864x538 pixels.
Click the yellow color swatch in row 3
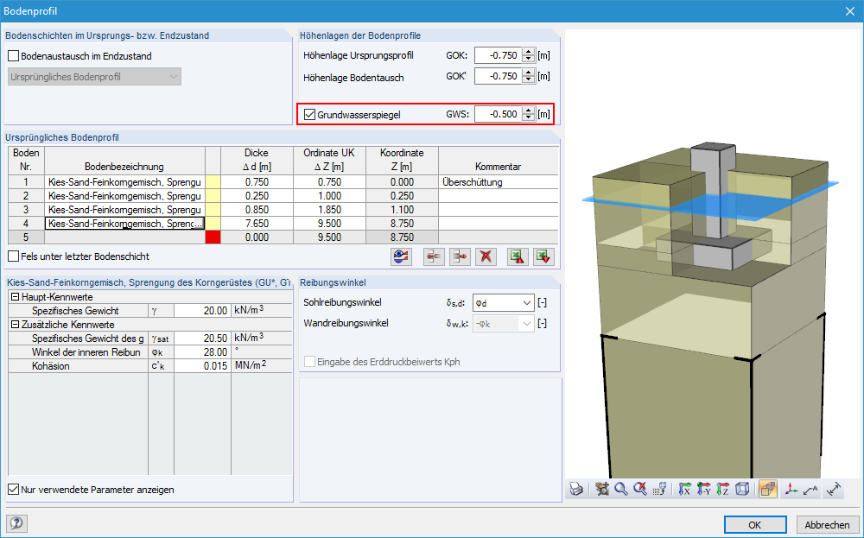tap(213, 210)
